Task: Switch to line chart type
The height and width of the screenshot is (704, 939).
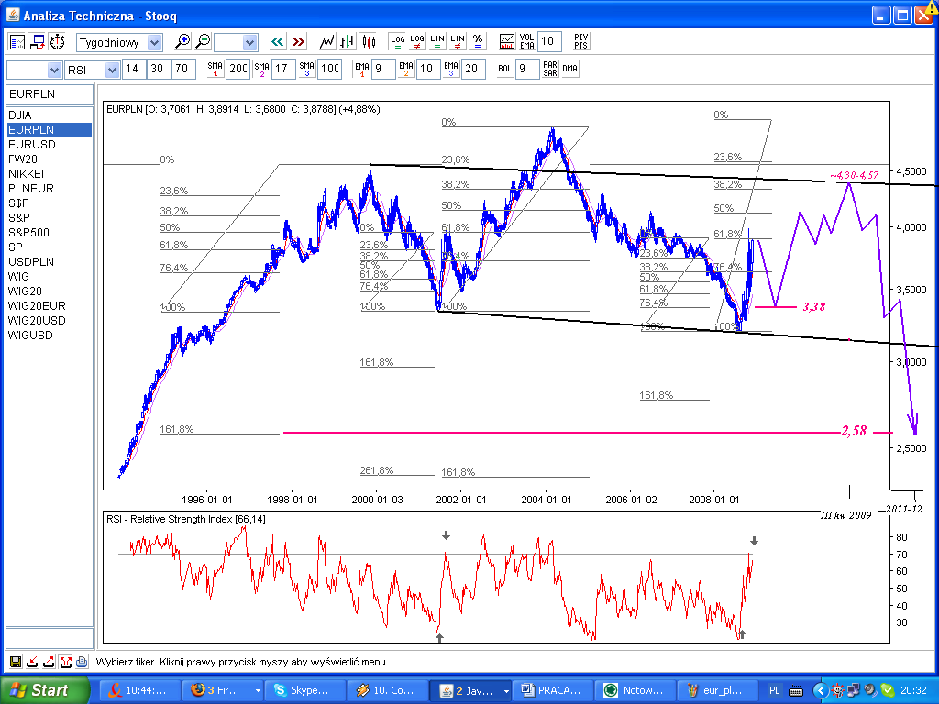Action: [327, 42]
